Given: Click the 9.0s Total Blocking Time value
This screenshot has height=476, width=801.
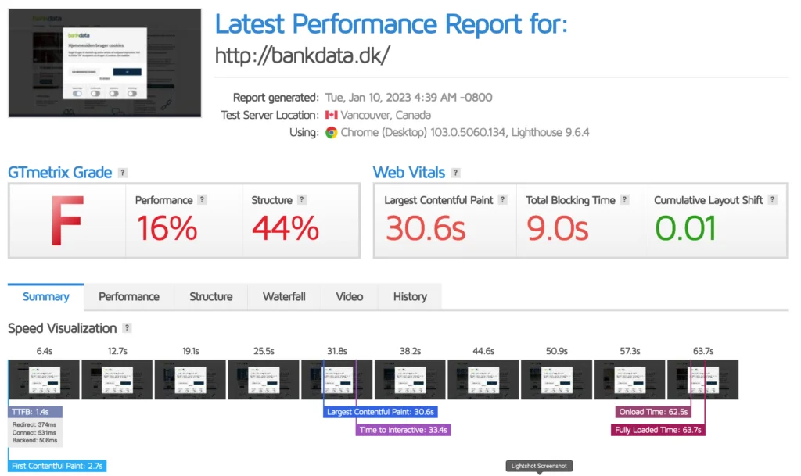Looking at the screenshot, I should (557, 227).
